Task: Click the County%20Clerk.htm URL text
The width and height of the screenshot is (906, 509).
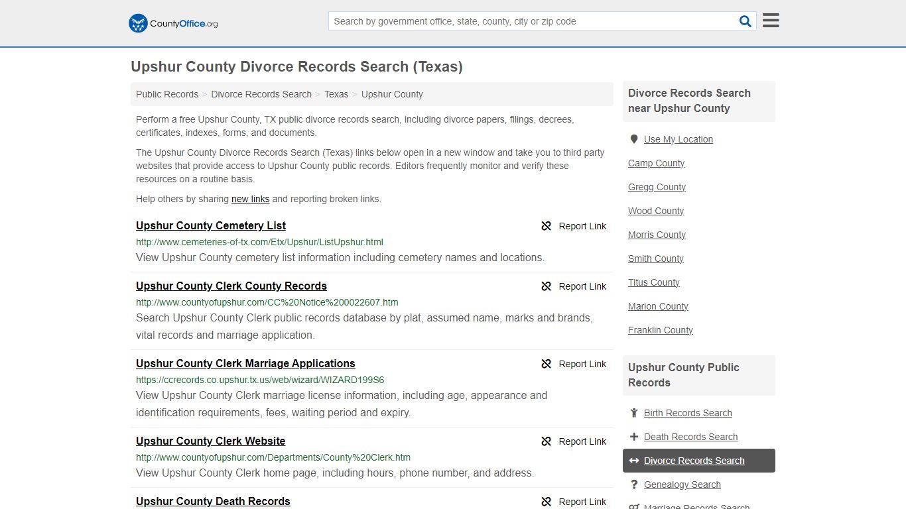Action: click(273, 457)
